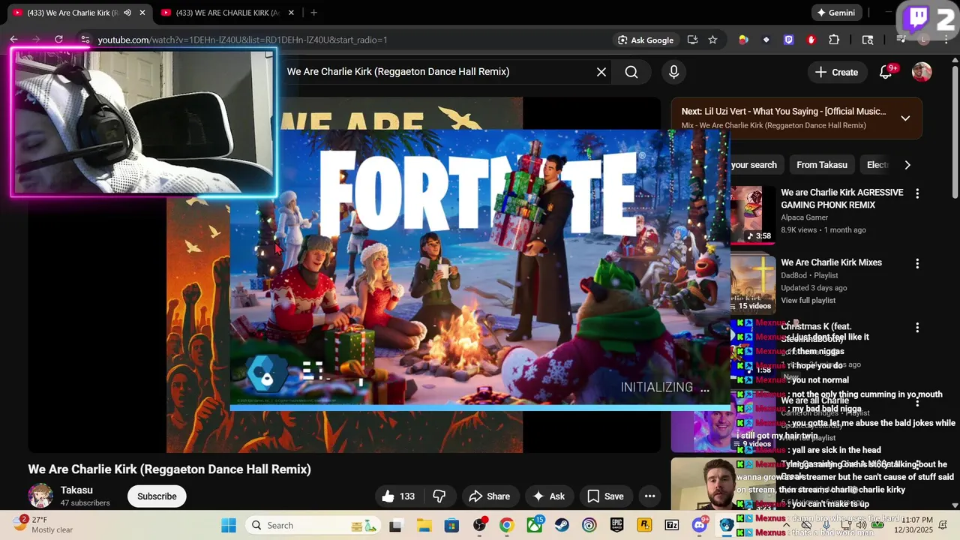Open a new Chrome tab

click(313, 13)
